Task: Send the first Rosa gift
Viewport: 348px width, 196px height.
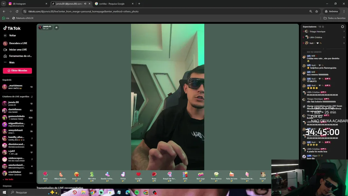Action: point(45,176)
